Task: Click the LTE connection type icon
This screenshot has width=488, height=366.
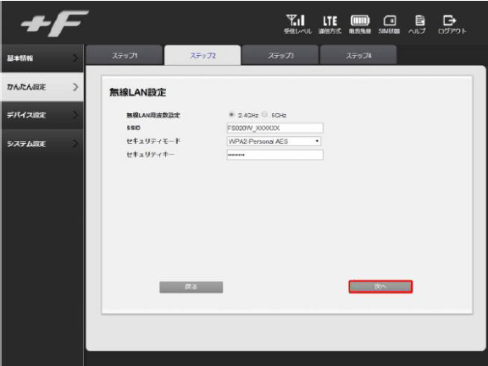Action: pyautogui.click(x=330, y=21)
